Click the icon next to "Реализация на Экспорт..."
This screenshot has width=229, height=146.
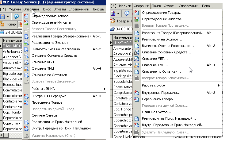[137, 39]
